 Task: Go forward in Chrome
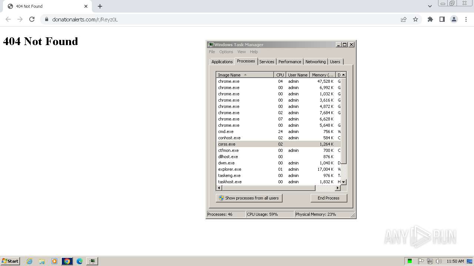point(20,19)
